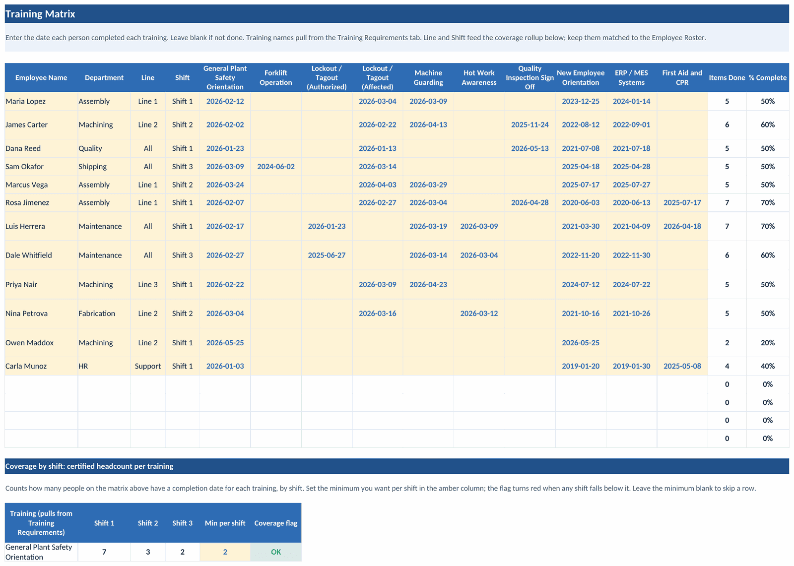Click Dale Whitfield's Lockout Authorized date 2025-06-27

click(327, 255)
